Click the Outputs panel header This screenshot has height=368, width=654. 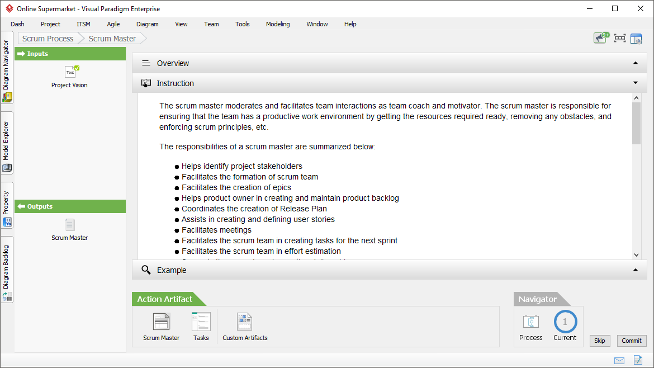pos(70,206)
